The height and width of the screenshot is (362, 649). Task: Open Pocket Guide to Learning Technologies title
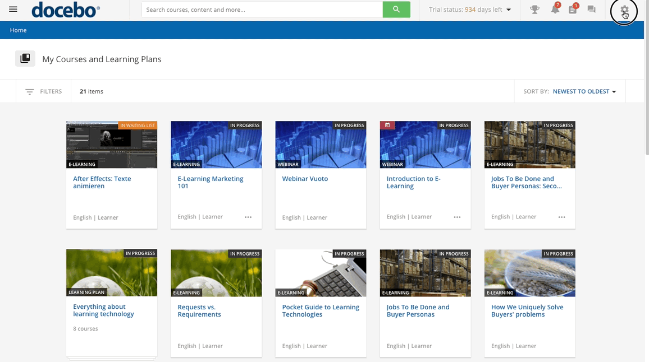321,311
